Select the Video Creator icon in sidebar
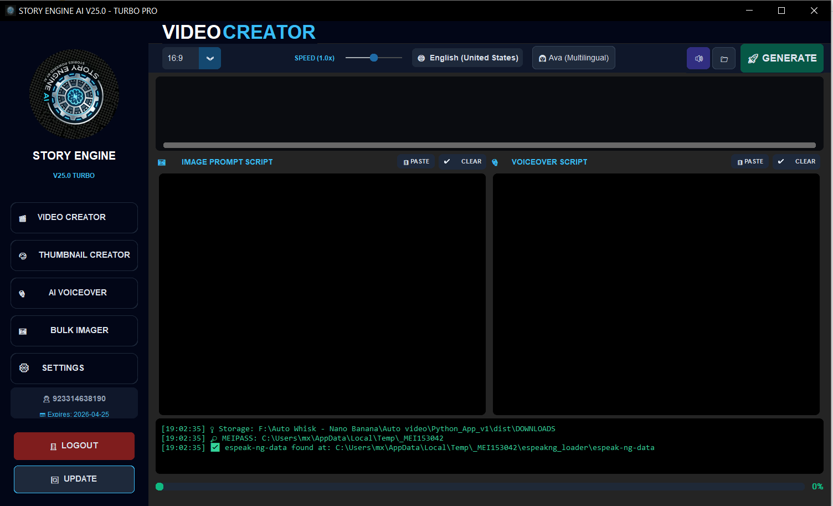Viewport: 833px width, 506px height. click(23, 218)
